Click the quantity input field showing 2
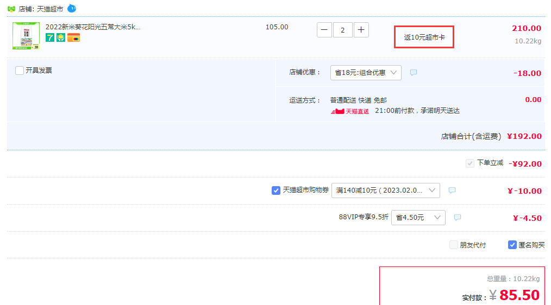Image resolution: width=551 pixels, height=305 pixels. point(343,30)
